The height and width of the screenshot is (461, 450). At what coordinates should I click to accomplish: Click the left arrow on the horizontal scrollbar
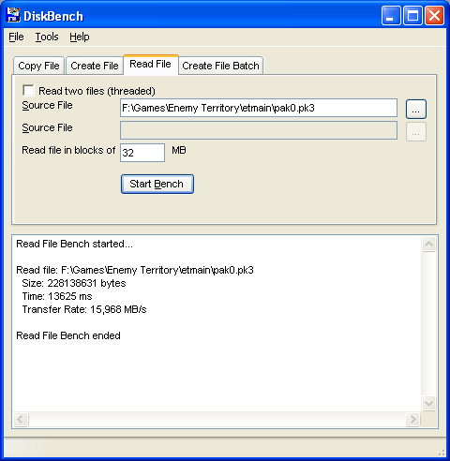pyautogui.click(x=21, y=419)
